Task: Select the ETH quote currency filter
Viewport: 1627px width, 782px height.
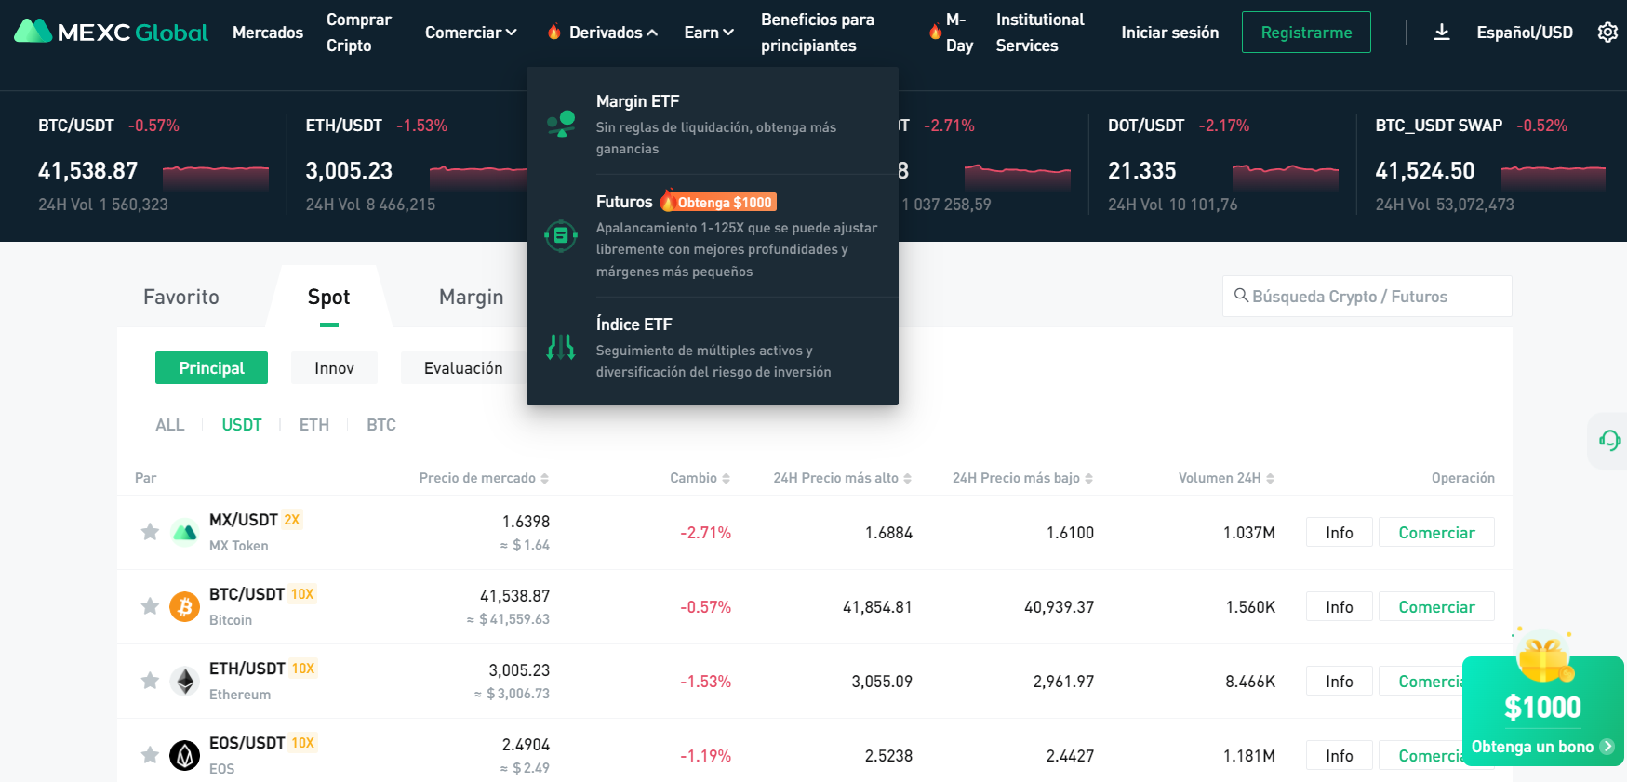Action: [314, 425]
